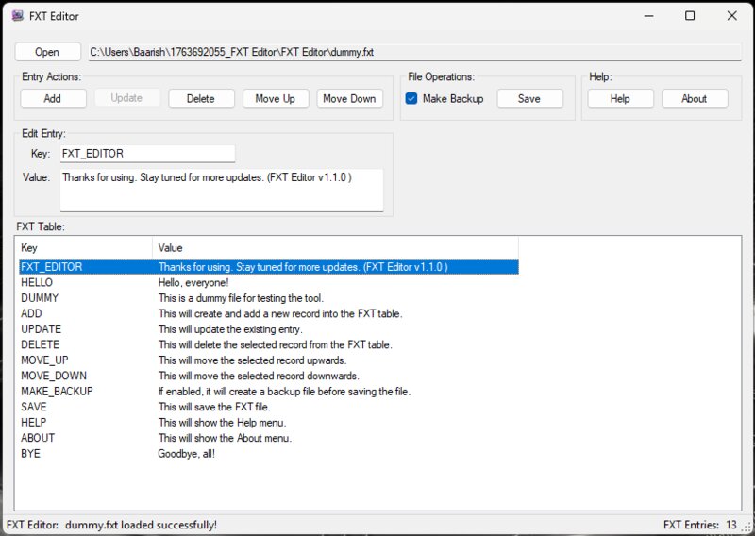The image size is (755, 536).
Task: Click the Value text area
Action: pos(222,190)
